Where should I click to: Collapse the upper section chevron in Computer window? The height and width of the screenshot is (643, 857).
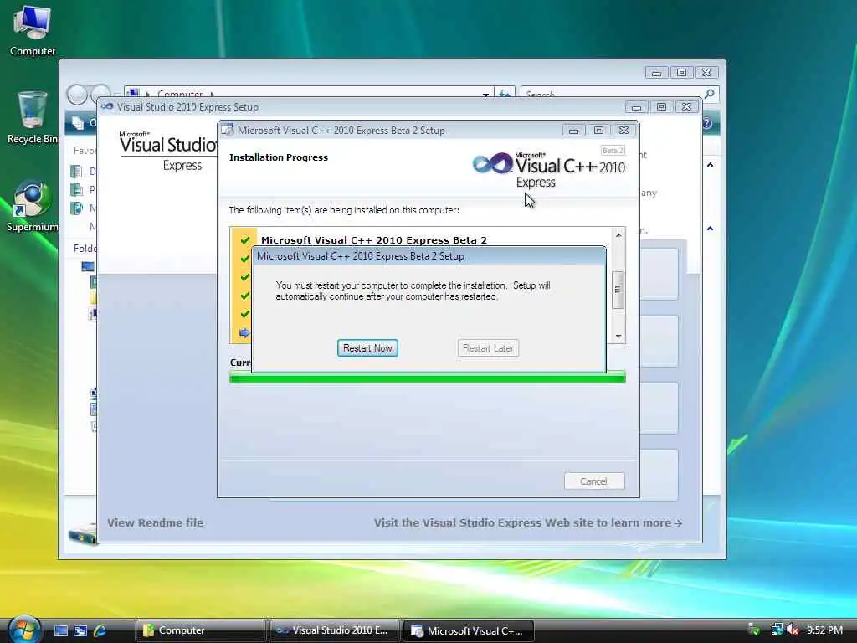pyautogui.click(x=710, y=165)
